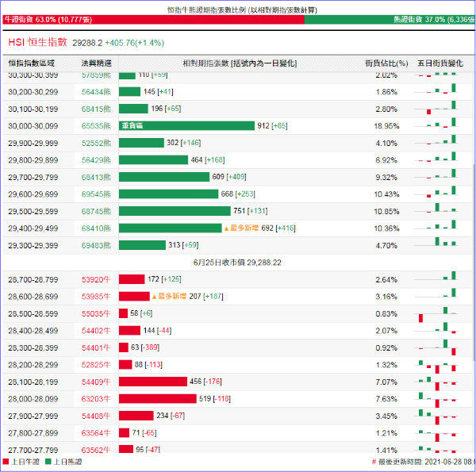Click the five-day chart for 28,500-28,599
The image size is (476, 472).
pyautogui.click(x=436, y=314)
